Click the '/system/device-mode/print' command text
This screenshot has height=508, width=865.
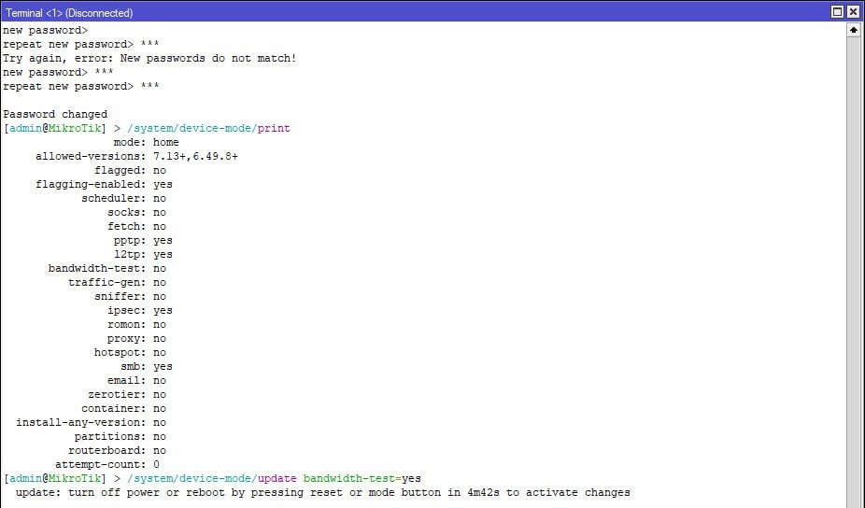coord(208,128)
